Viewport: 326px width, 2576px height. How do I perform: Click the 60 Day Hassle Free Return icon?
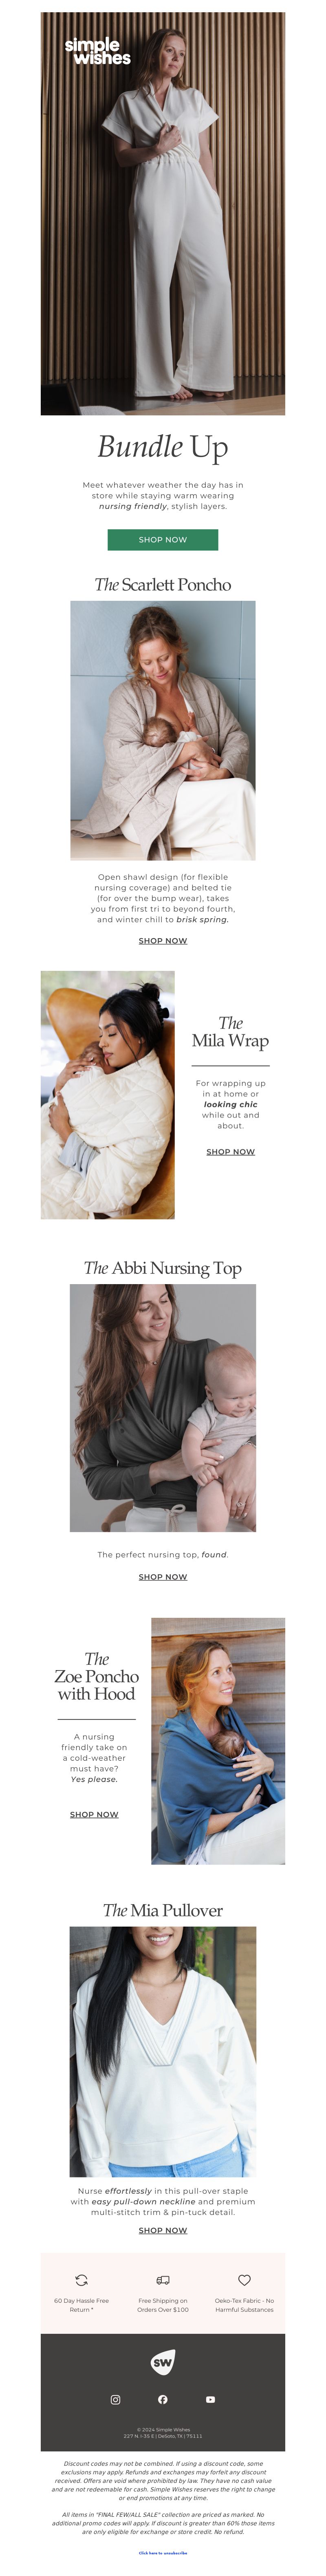(x=82, y=2280)
